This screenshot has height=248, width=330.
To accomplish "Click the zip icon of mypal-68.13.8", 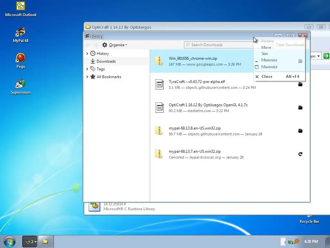I will pos(159,131).
